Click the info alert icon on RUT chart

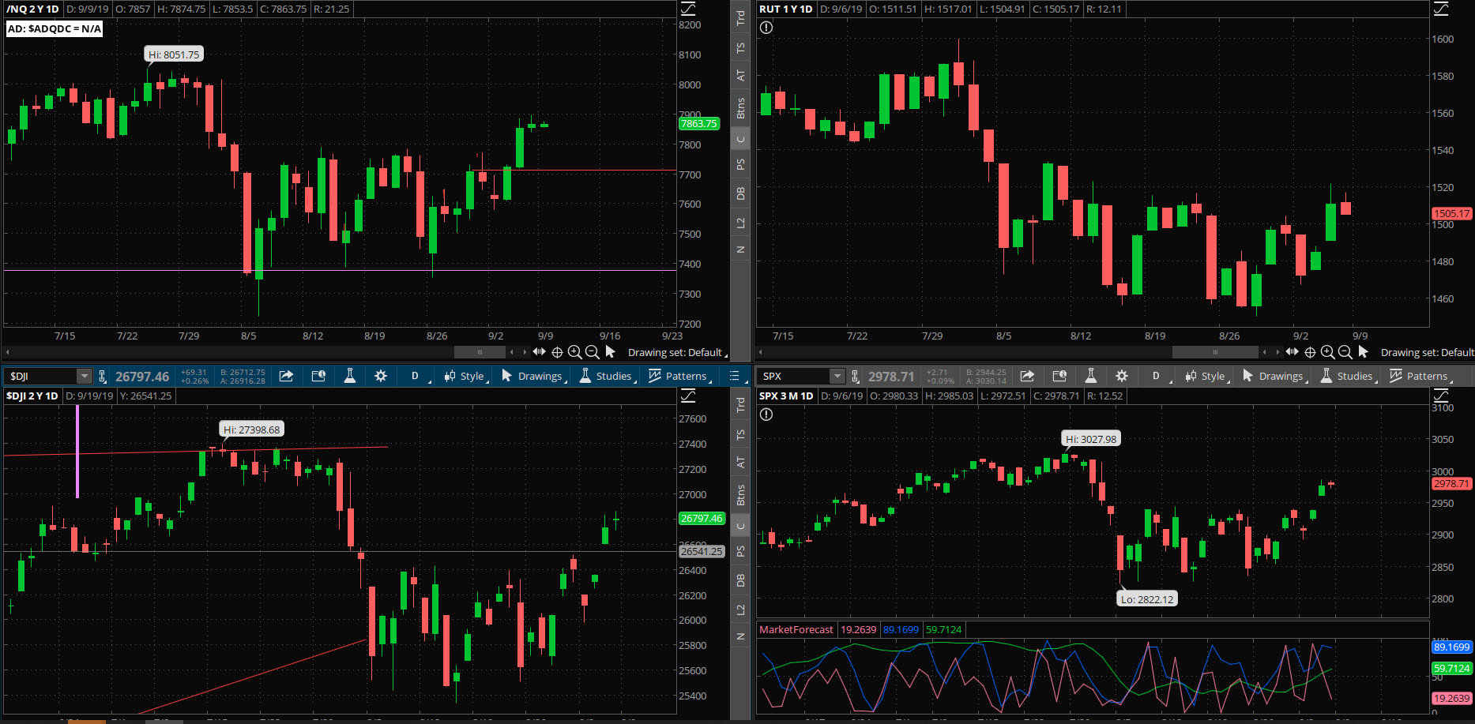click(766, 28)
